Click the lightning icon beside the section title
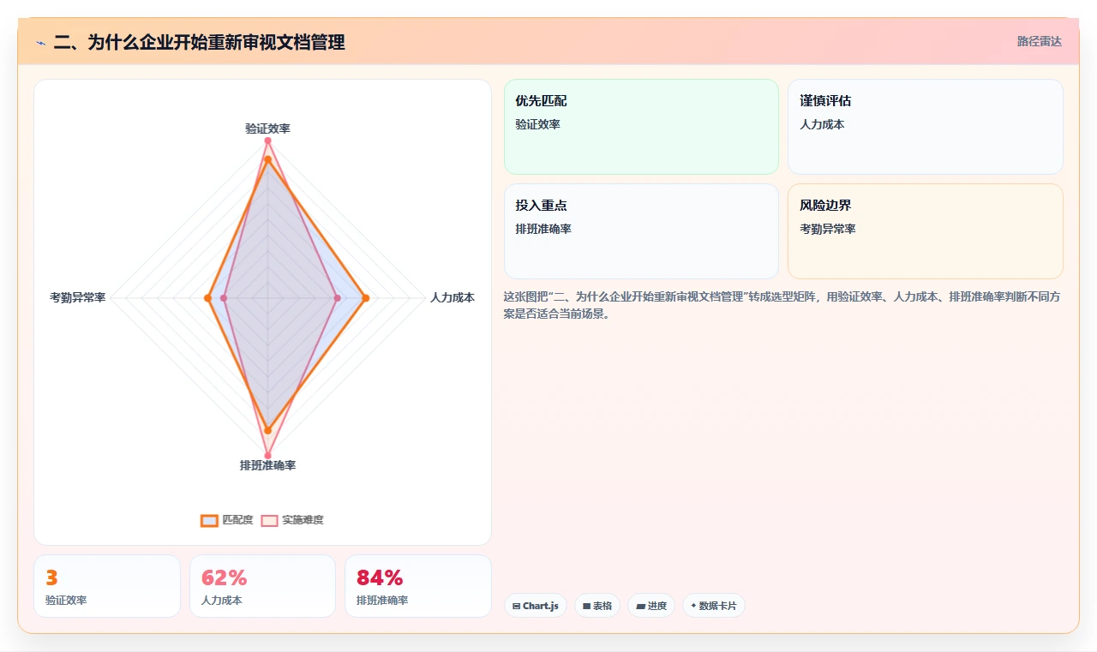This screenshot has width=1097, height=652. click(x=40, y=43)
